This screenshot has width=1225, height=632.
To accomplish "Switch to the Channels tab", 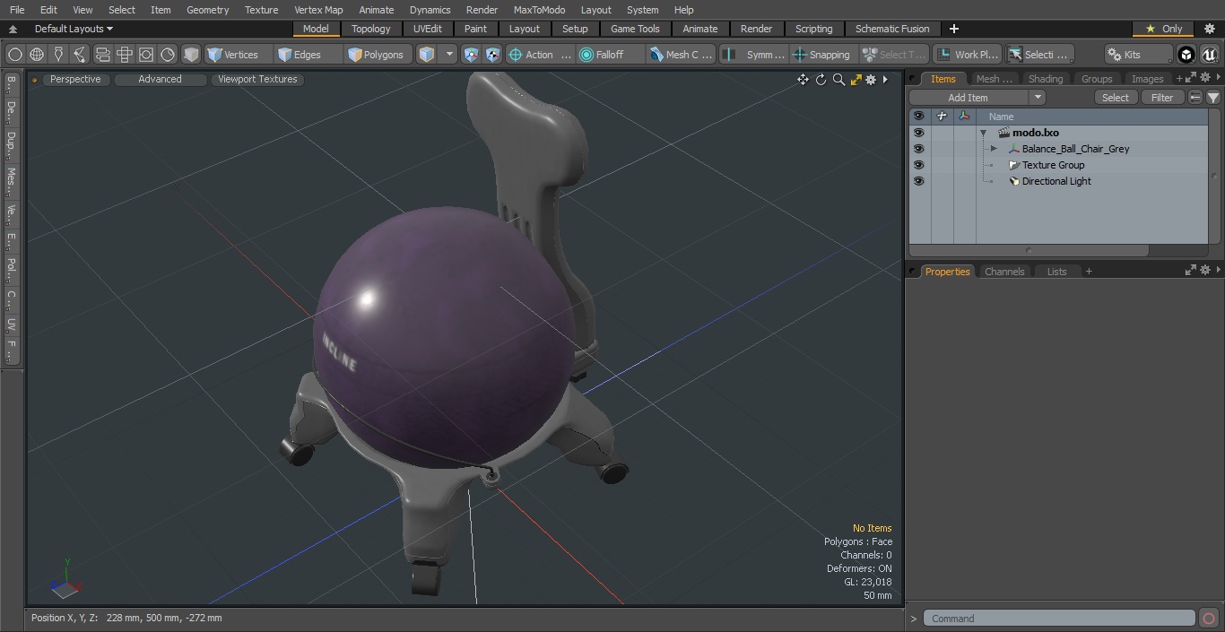I will (1003, 272).
